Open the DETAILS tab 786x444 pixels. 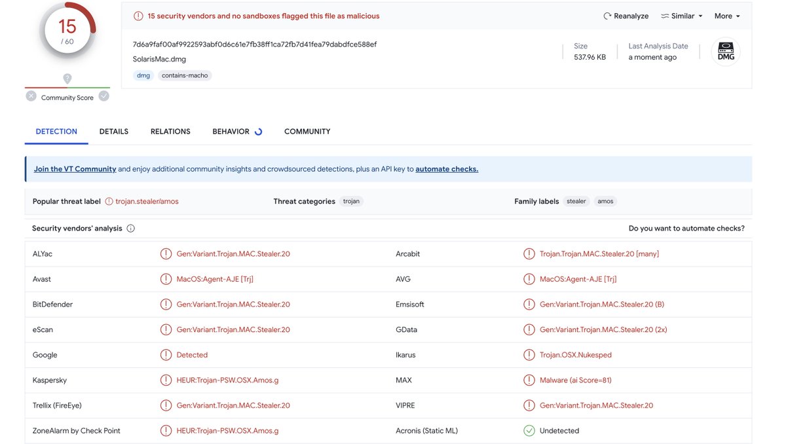(114, 132)
